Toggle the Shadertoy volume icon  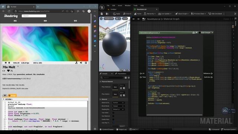81,63
